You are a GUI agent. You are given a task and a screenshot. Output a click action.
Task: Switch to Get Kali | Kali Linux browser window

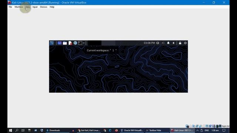coord(89,130)
